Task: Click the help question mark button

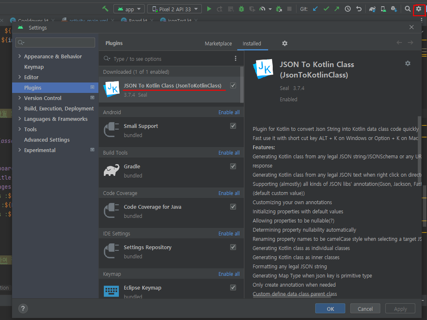Action: pos(23,308)
